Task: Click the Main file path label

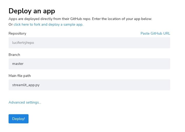Action: [x=20, y=76]
